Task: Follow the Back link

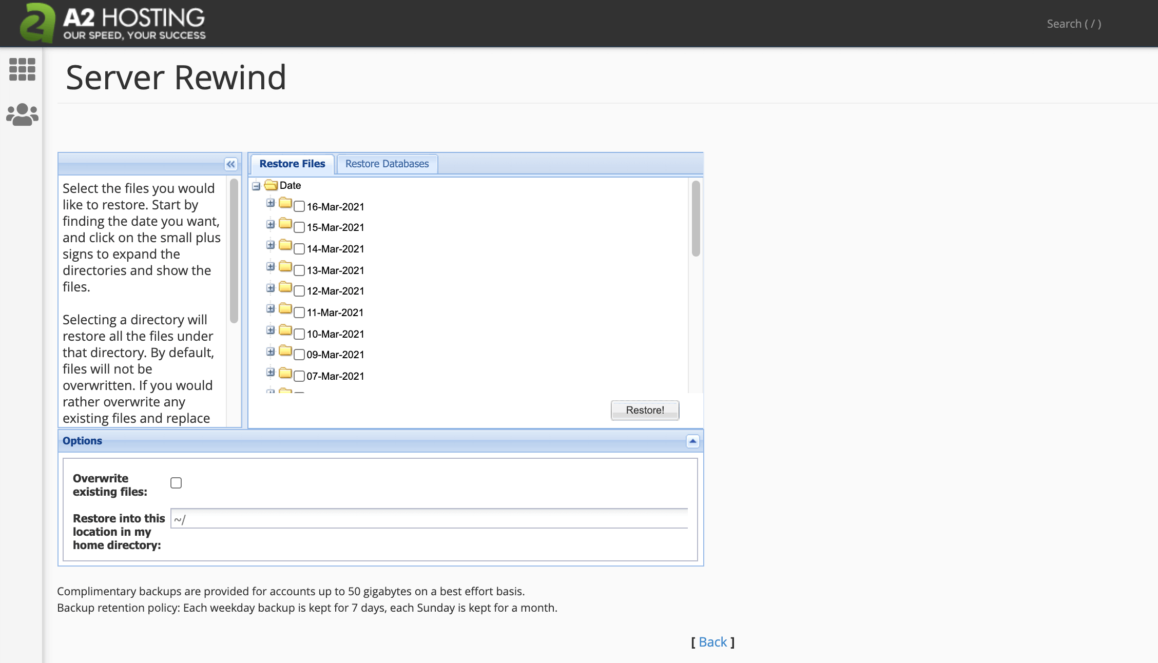Action: pyautogui.click(x=712, y=642)
